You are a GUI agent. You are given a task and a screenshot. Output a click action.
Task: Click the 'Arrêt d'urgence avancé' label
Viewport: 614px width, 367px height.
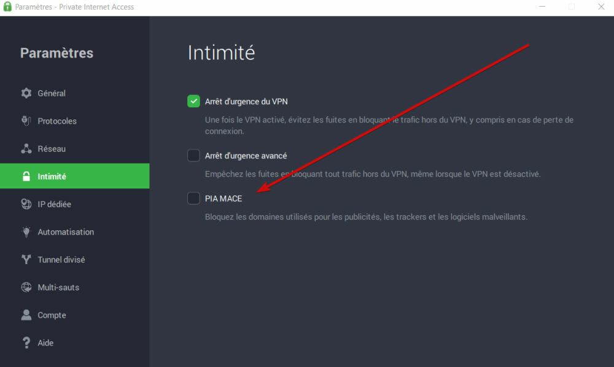[x=246, y=156]
